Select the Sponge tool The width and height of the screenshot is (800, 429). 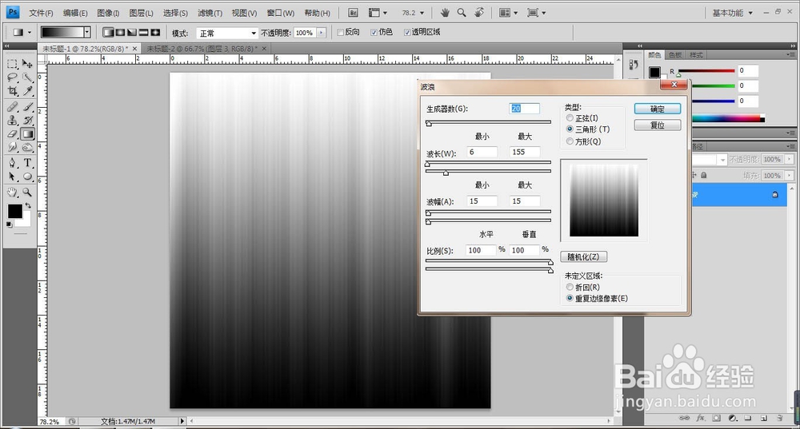pos(27,148)
